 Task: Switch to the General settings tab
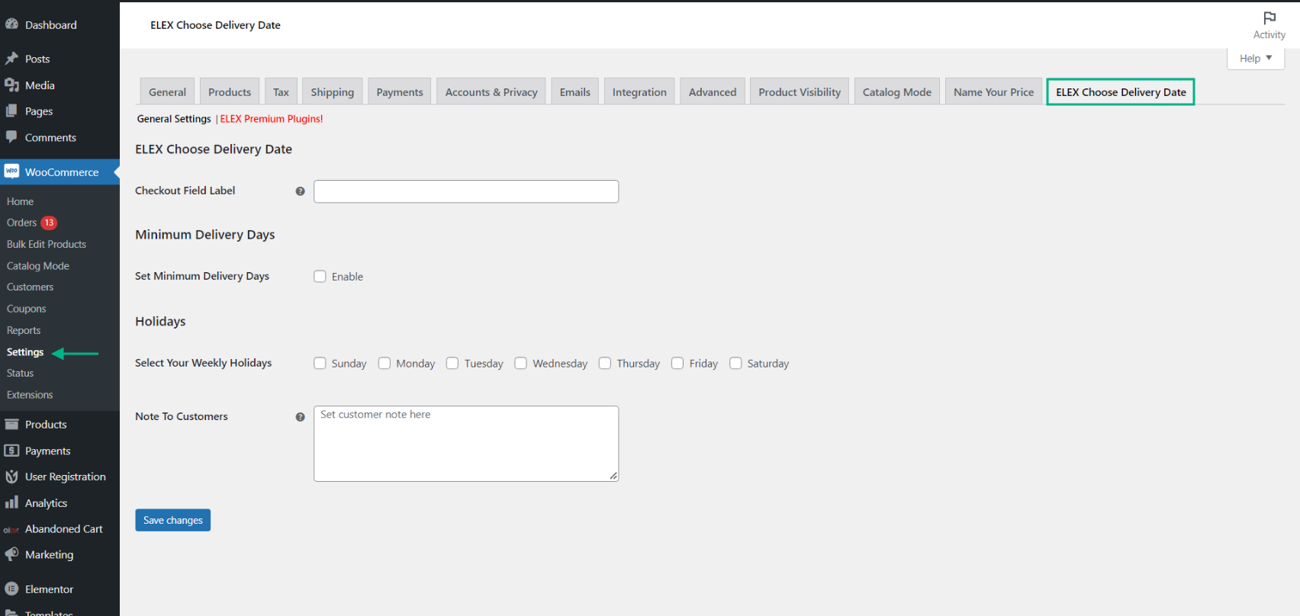167,91
